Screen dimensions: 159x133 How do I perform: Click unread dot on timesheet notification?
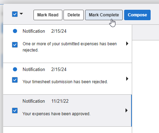pos(15,69)
